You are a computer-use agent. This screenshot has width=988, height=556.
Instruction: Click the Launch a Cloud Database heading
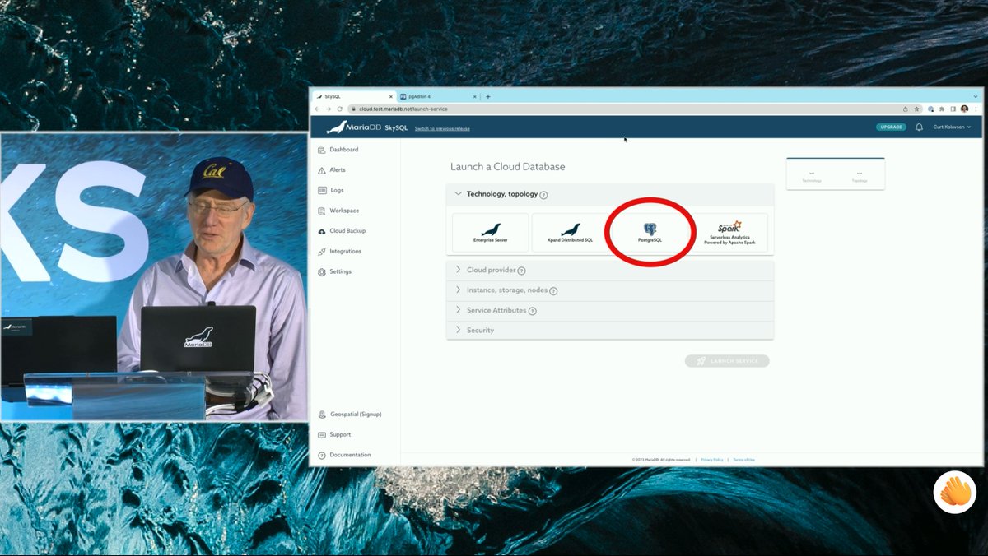(x=508, y=166)
